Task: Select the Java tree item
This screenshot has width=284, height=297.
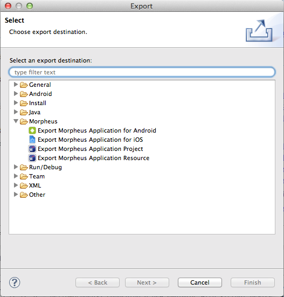Action: 34,112
